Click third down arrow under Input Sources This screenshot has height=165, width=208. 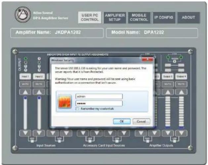53,133
